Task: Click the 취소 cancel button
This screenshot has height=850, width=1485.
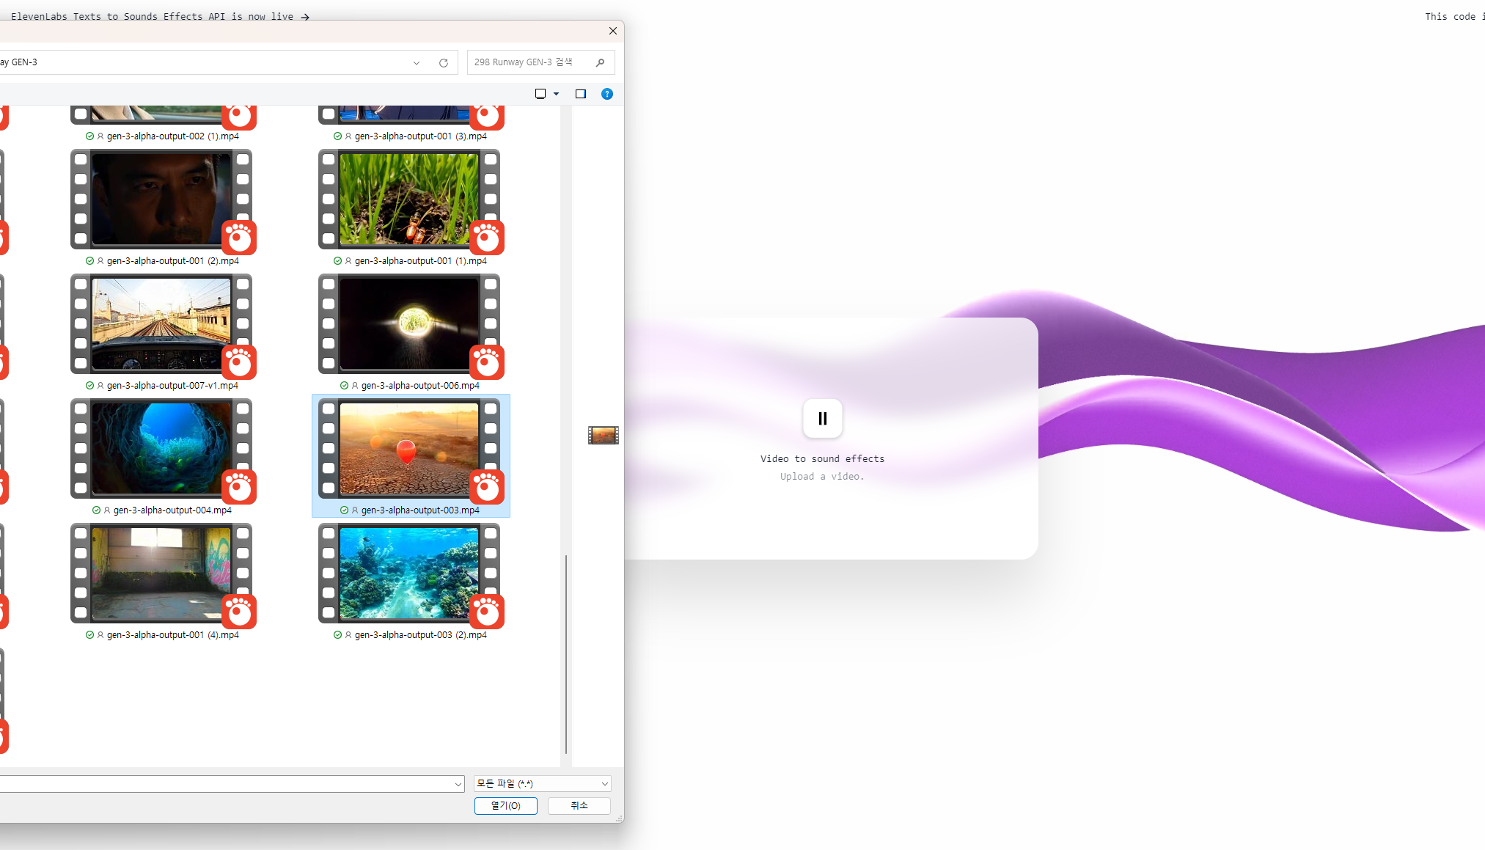Action: (579, 805)
